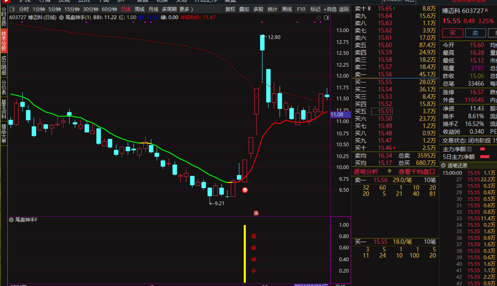This screenshot has height=286, width=497.
Task: Click the diamond icon atop the chart
Action: [319, 18]
